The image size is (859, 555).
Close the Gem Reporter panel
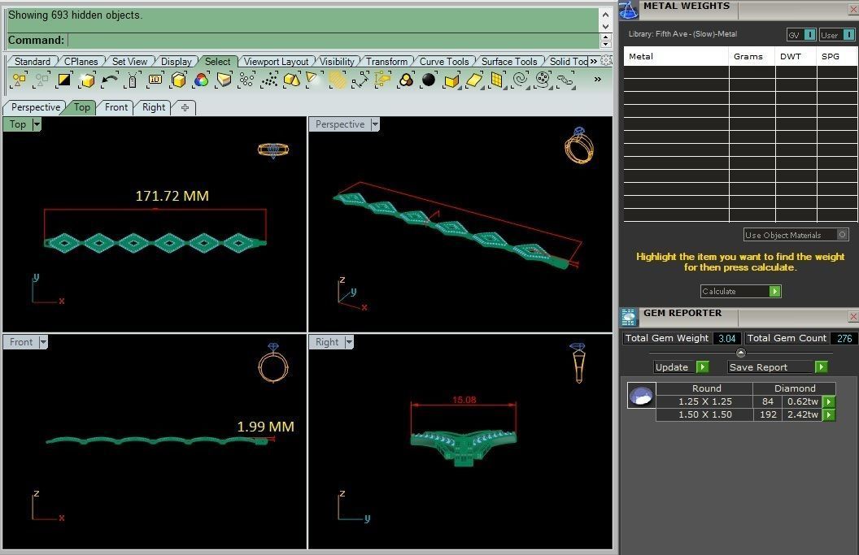coord(853,316)
